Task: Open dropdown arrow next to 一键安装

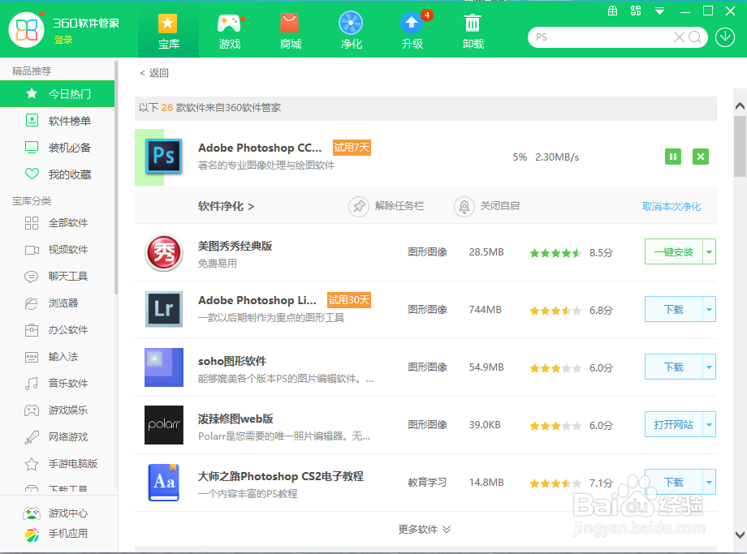Action: [710, 251]
